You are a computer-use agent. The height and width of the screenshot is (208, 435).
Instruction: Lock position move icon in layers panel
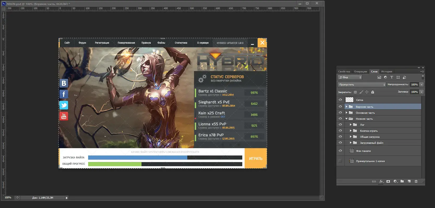367,92
